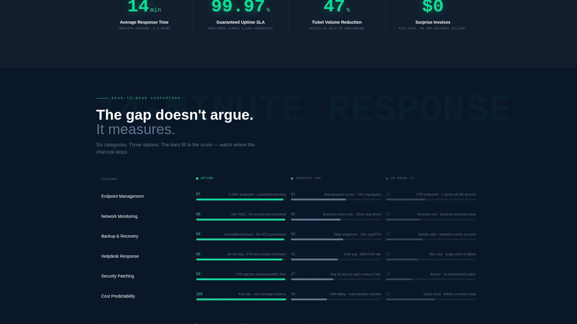Click 'CVE patches deployed within 2hrs' note
The image size is (577, 324).
(x=261, y=274)
